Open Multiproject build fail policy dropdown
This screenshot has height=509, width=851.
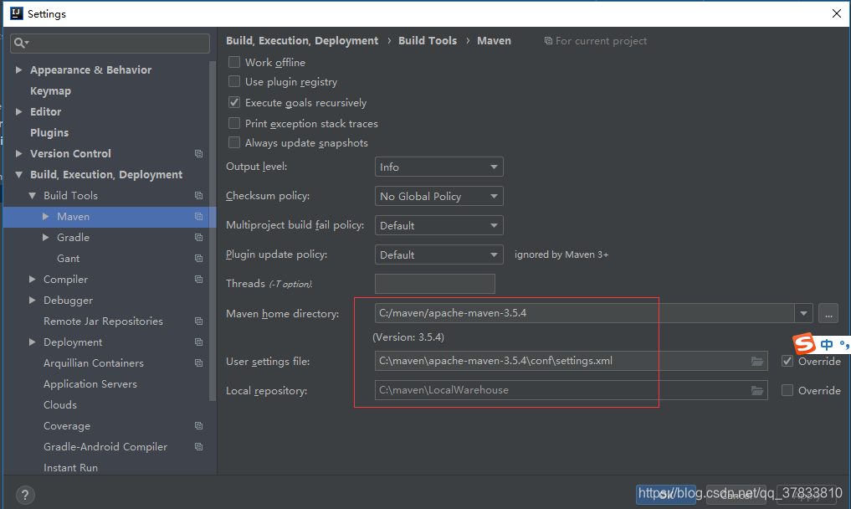pos(438,225)
